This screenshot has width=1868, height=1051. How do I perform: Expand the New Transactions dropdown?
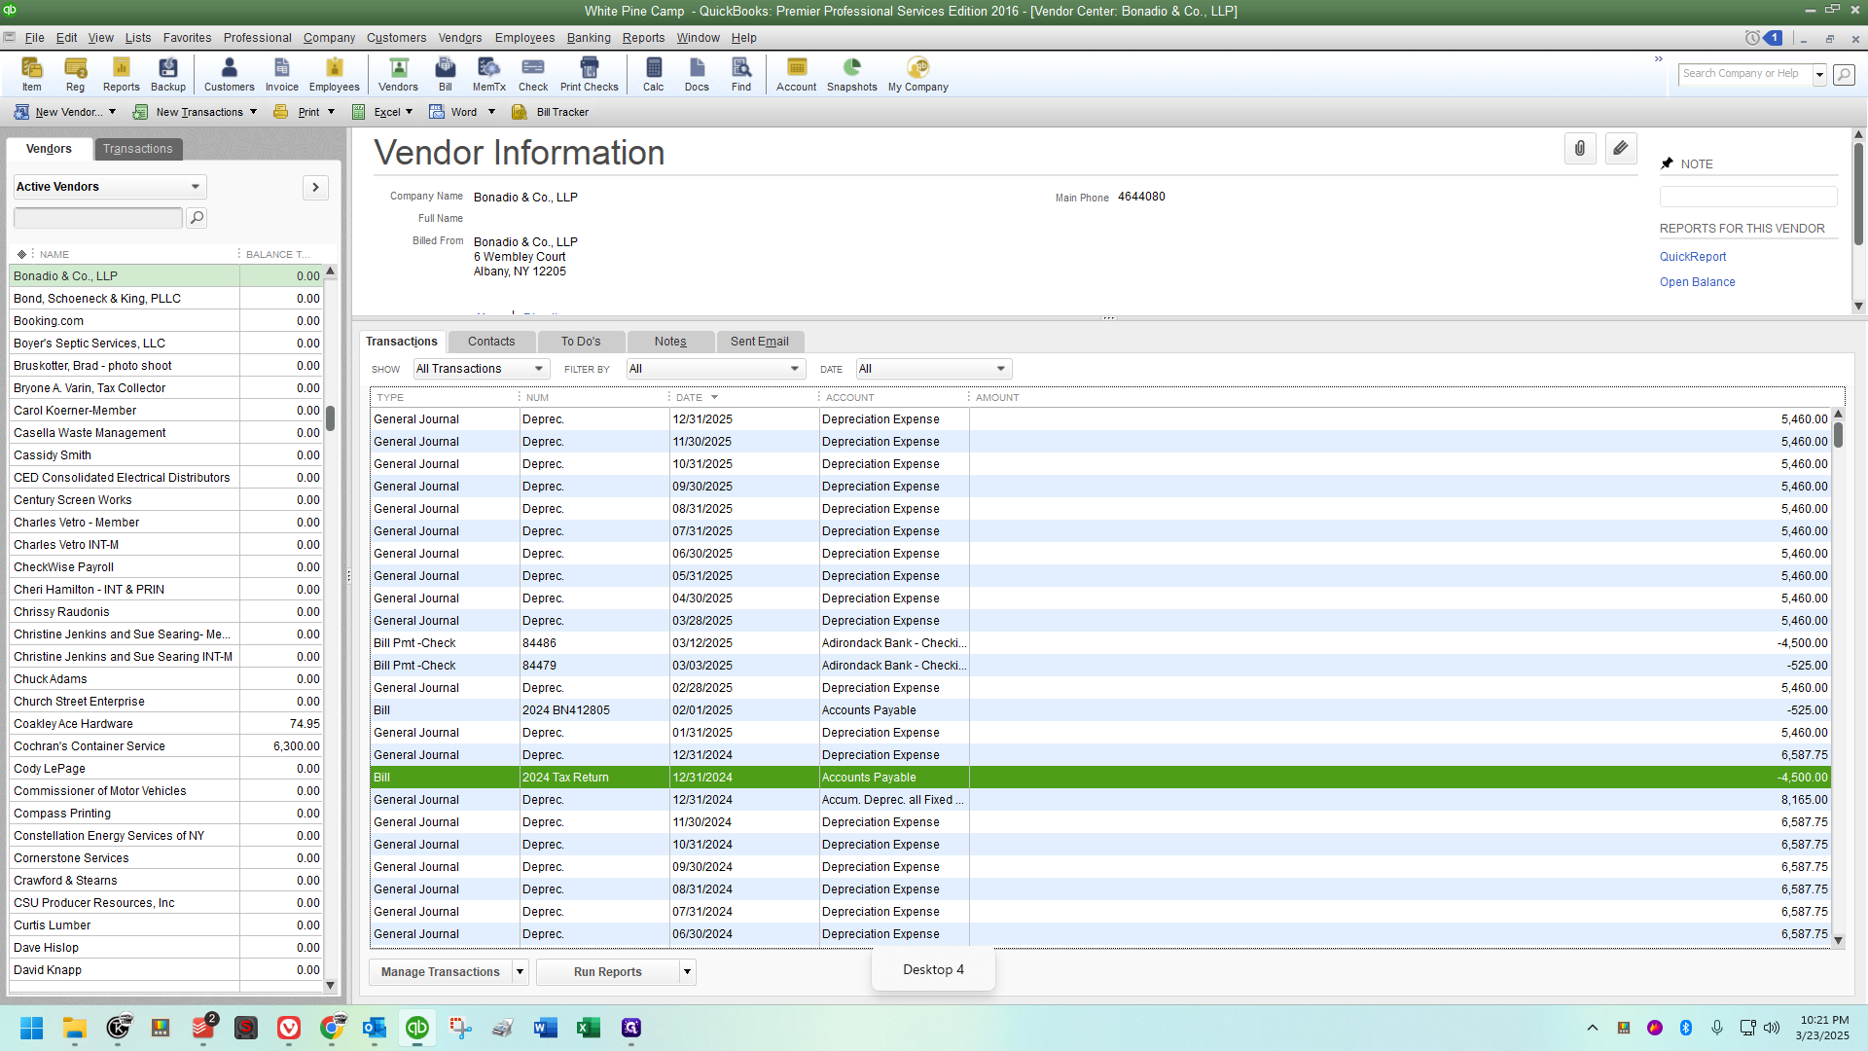pyautogui.click(x=254, y=112)
